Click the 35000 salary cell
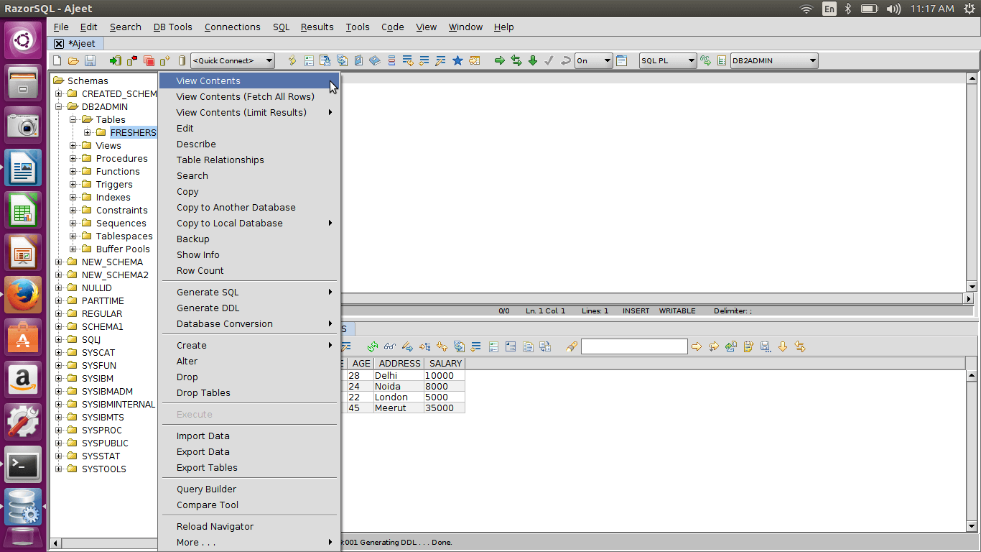 click(x=445, y=408)
